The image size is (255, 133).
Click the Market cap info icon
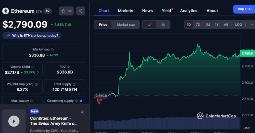tap(52, 50)
